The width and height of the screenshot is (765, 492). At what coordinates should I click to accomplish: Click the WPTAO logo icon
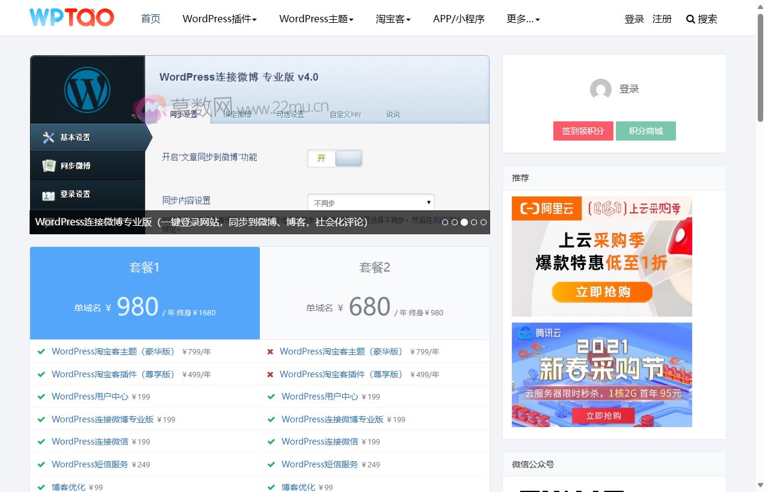(71, 17)
